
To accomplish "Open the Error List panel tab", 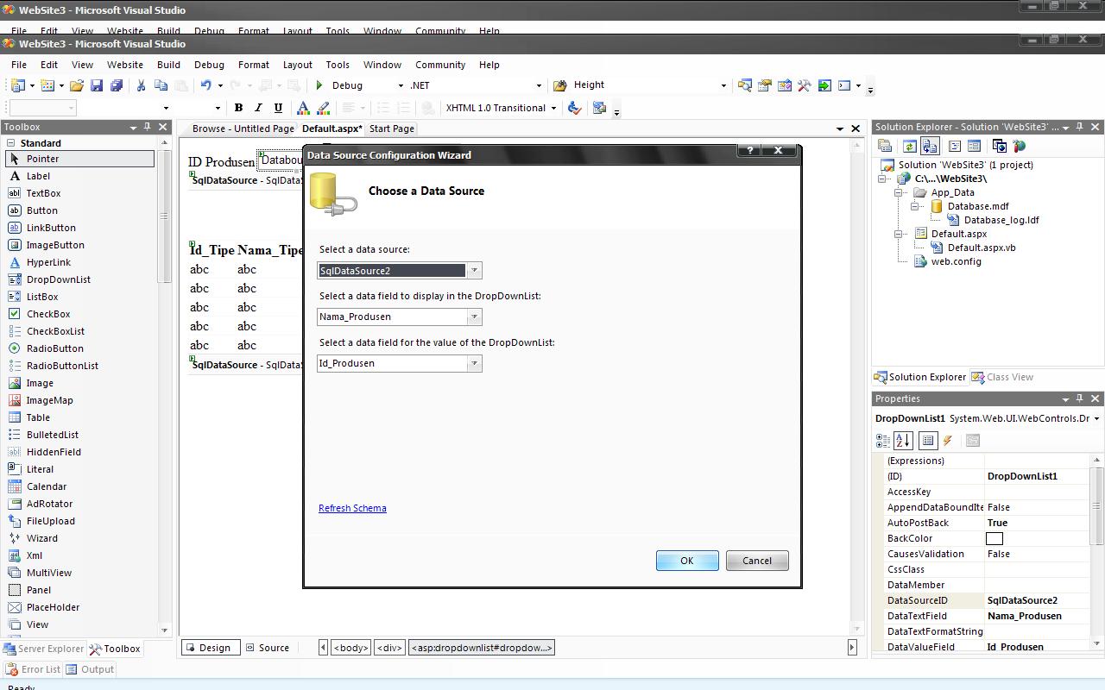I will (33, 669).
